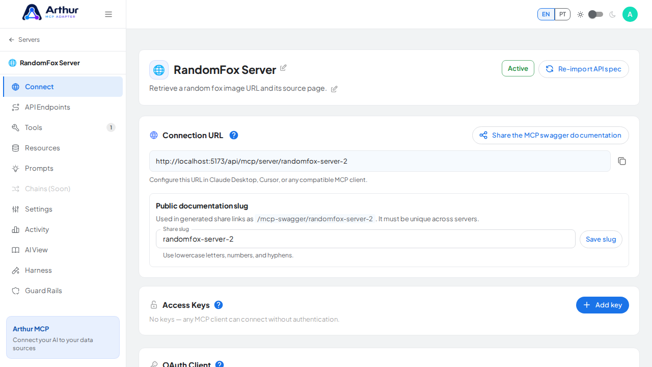Open AI View in sidebar
Viewport: 652px width, 367px height.
click(x=63, y=250)
